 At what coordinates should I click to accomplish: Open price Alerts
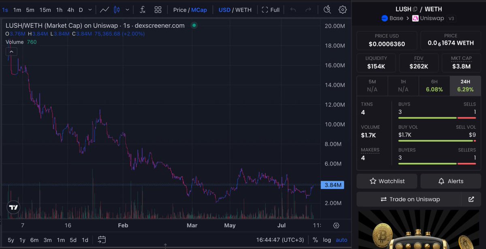(451, 181)
